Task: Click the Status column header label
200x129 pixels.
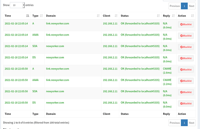Action: (x=125, y=16)
